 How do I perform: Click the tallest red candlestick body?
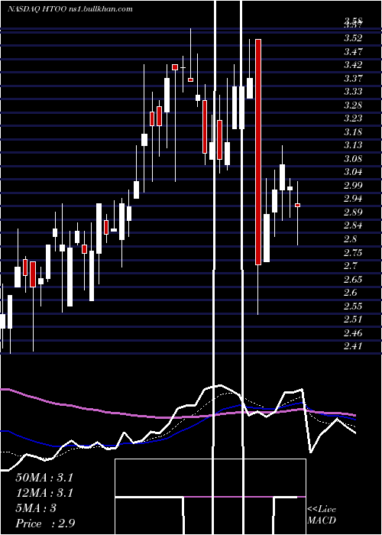(x=258, y=152)
